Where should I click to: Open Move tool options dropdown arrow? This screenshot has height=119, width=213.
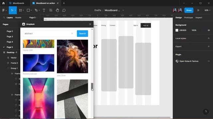coord(15,10)
